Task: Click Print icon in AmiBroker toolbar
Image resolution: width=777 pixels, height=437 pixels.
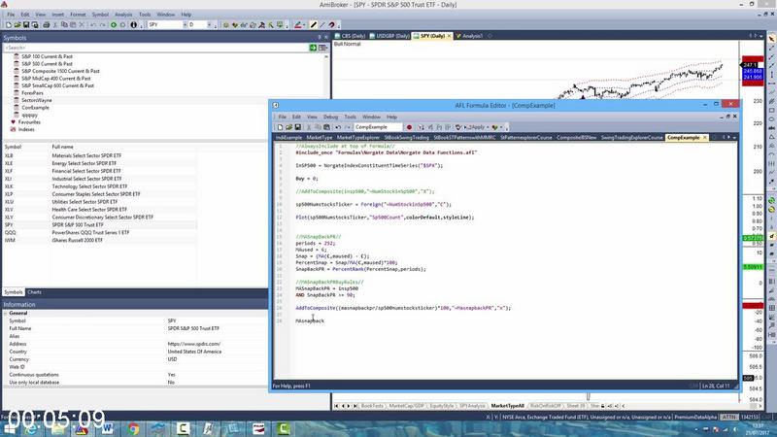Action: point(46,25)
